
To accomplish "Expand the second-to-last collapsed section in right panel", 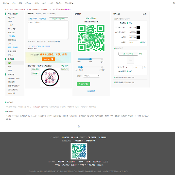I will click(124, 77).
